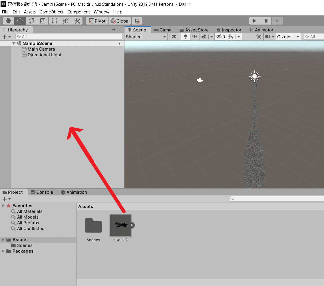This screenshot has height=286, width=324.
Task: Switch to the Console tab
Action: pyautogui.click(x=42, y=192)
